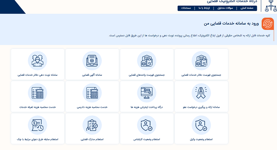The height and width of the screenshot is (150, 277).
Task: Click the label استعلام وضعیت وکیل
Action: [201, 140]
